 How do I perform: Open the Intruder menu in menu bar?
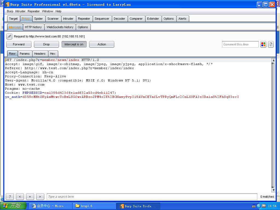pos(20,11)
